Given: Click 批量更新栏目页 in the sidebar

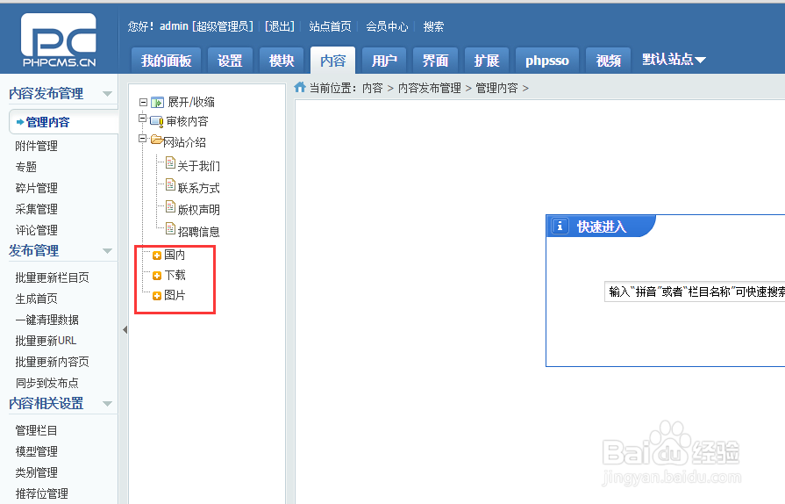Looking at the screenshot, I should coord(52,277).
